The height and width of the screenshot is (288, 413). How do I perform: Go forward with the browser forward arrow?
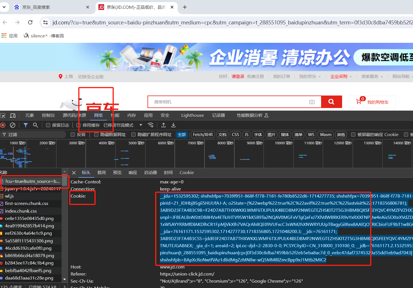17,22
